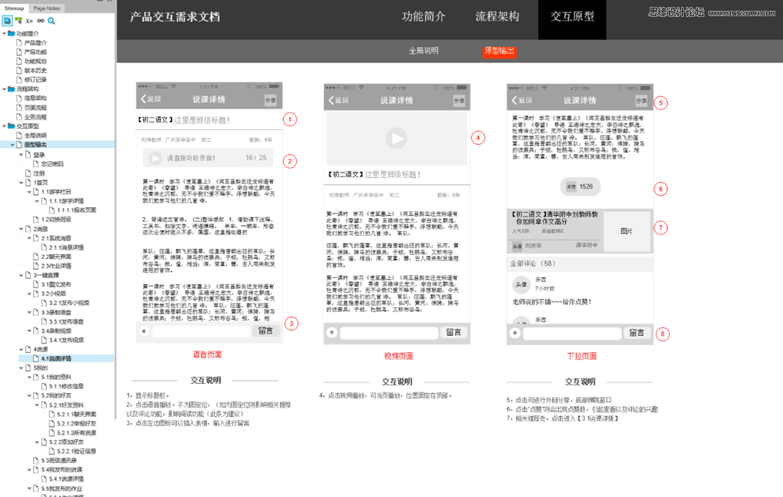Click the 分享 button on the 视频页面 mockup

(459, 100)
